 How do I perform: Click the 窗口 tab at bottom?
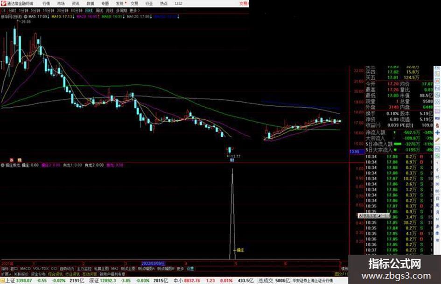click(14, 269)
